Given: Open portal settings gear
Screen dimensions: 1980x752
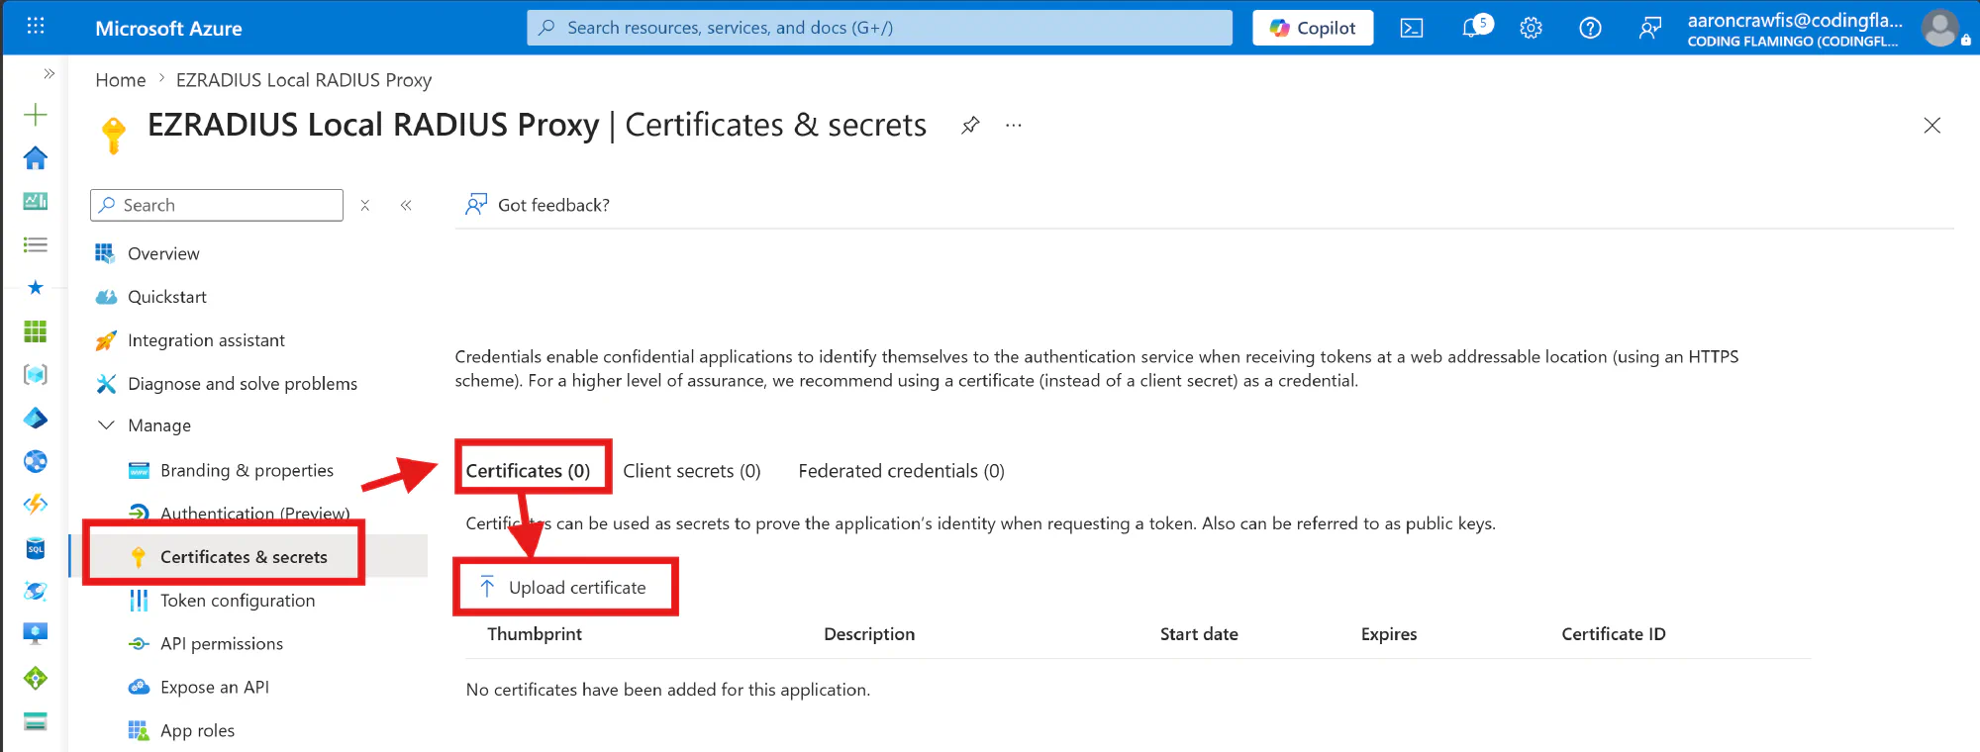Looking at the screenshot, I should (1531, 28).
